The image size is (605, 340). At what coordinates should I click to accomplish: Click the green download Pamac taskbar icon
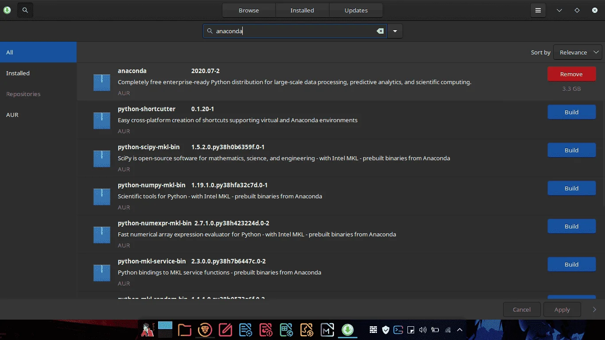(x=348, y=330)
